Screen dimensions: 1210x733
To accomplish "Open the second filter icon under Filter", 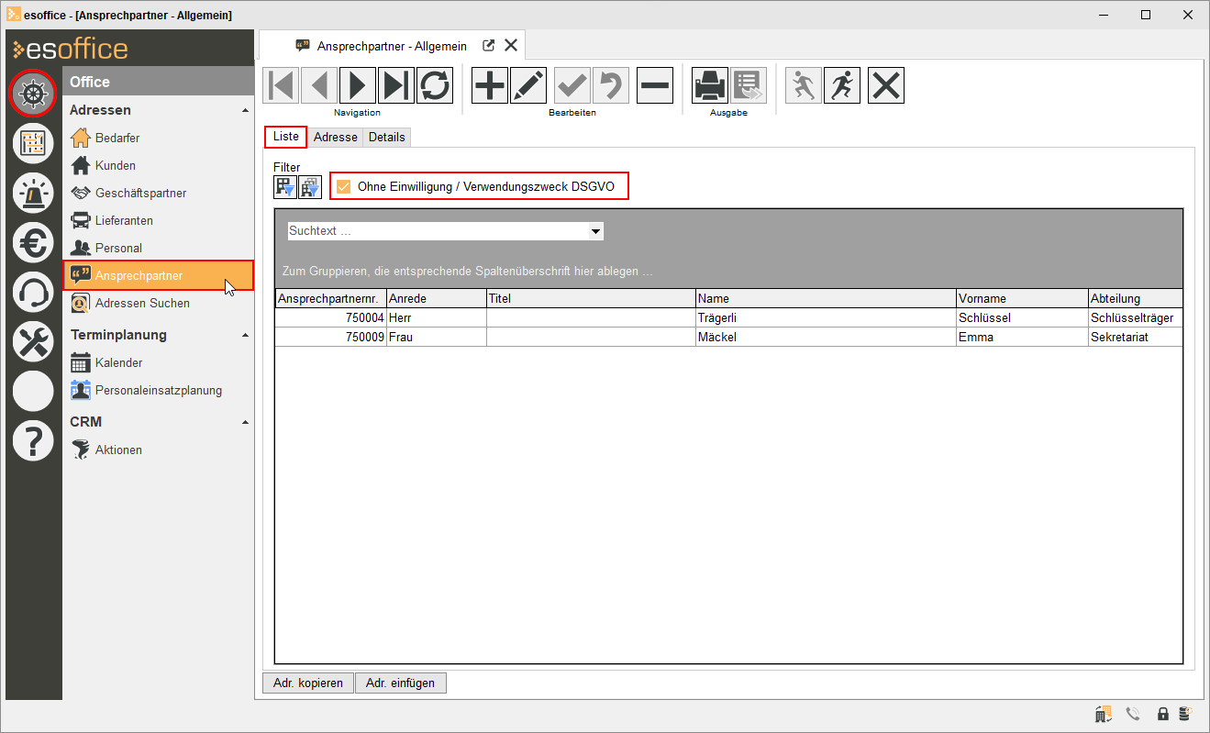I will [310, 187].
